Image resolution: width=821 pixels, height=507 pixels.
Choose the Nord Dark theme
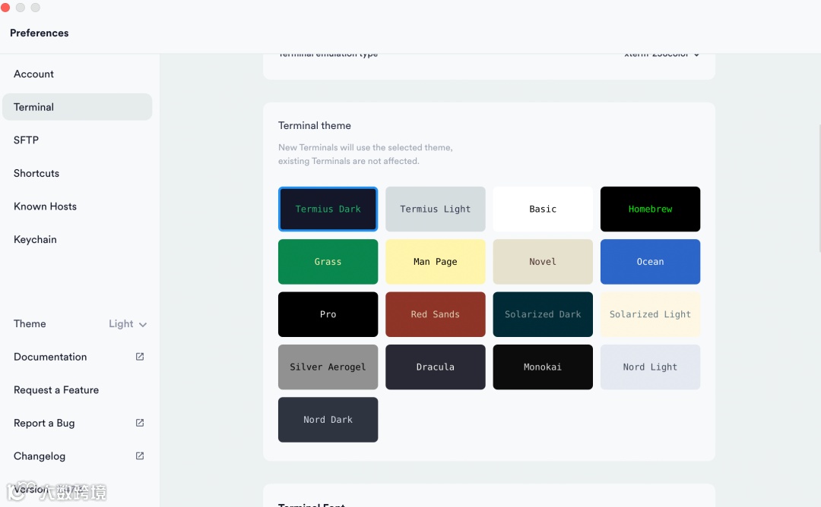pos(328,420)
